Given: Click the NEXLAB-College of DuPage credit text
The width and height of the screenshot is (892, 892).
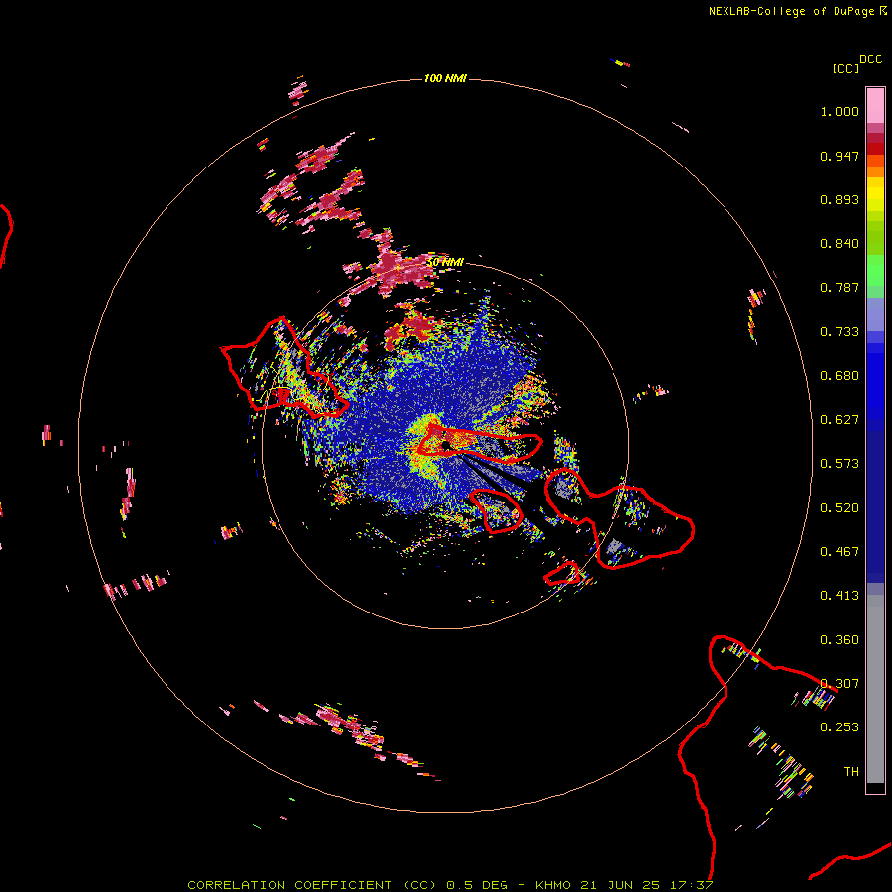Looking at the screenshot, I should tap(791, 11).
